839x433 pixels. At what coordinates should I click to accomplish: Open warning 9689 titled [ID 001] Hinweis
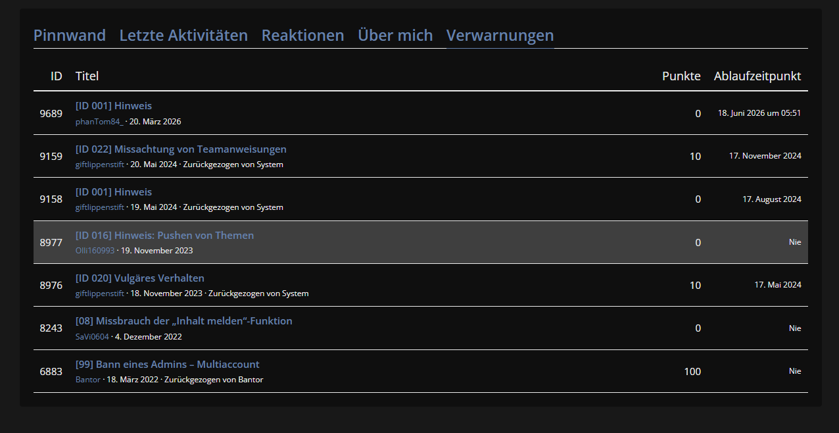(114, 106)
